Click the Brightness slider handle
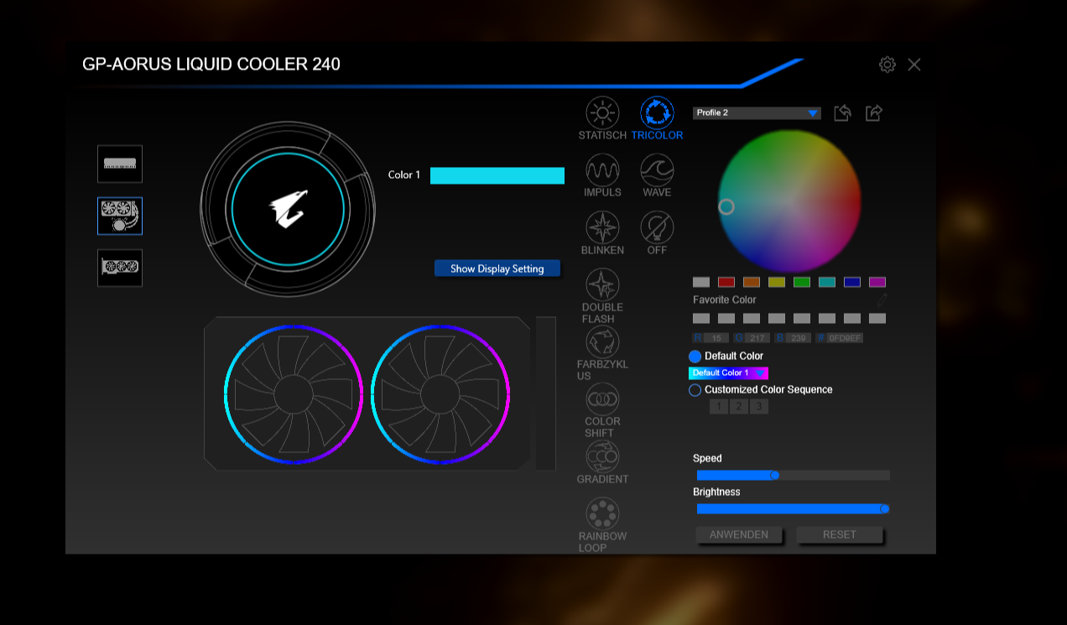This screenshot has height=625, width=1067. (884, 509)
